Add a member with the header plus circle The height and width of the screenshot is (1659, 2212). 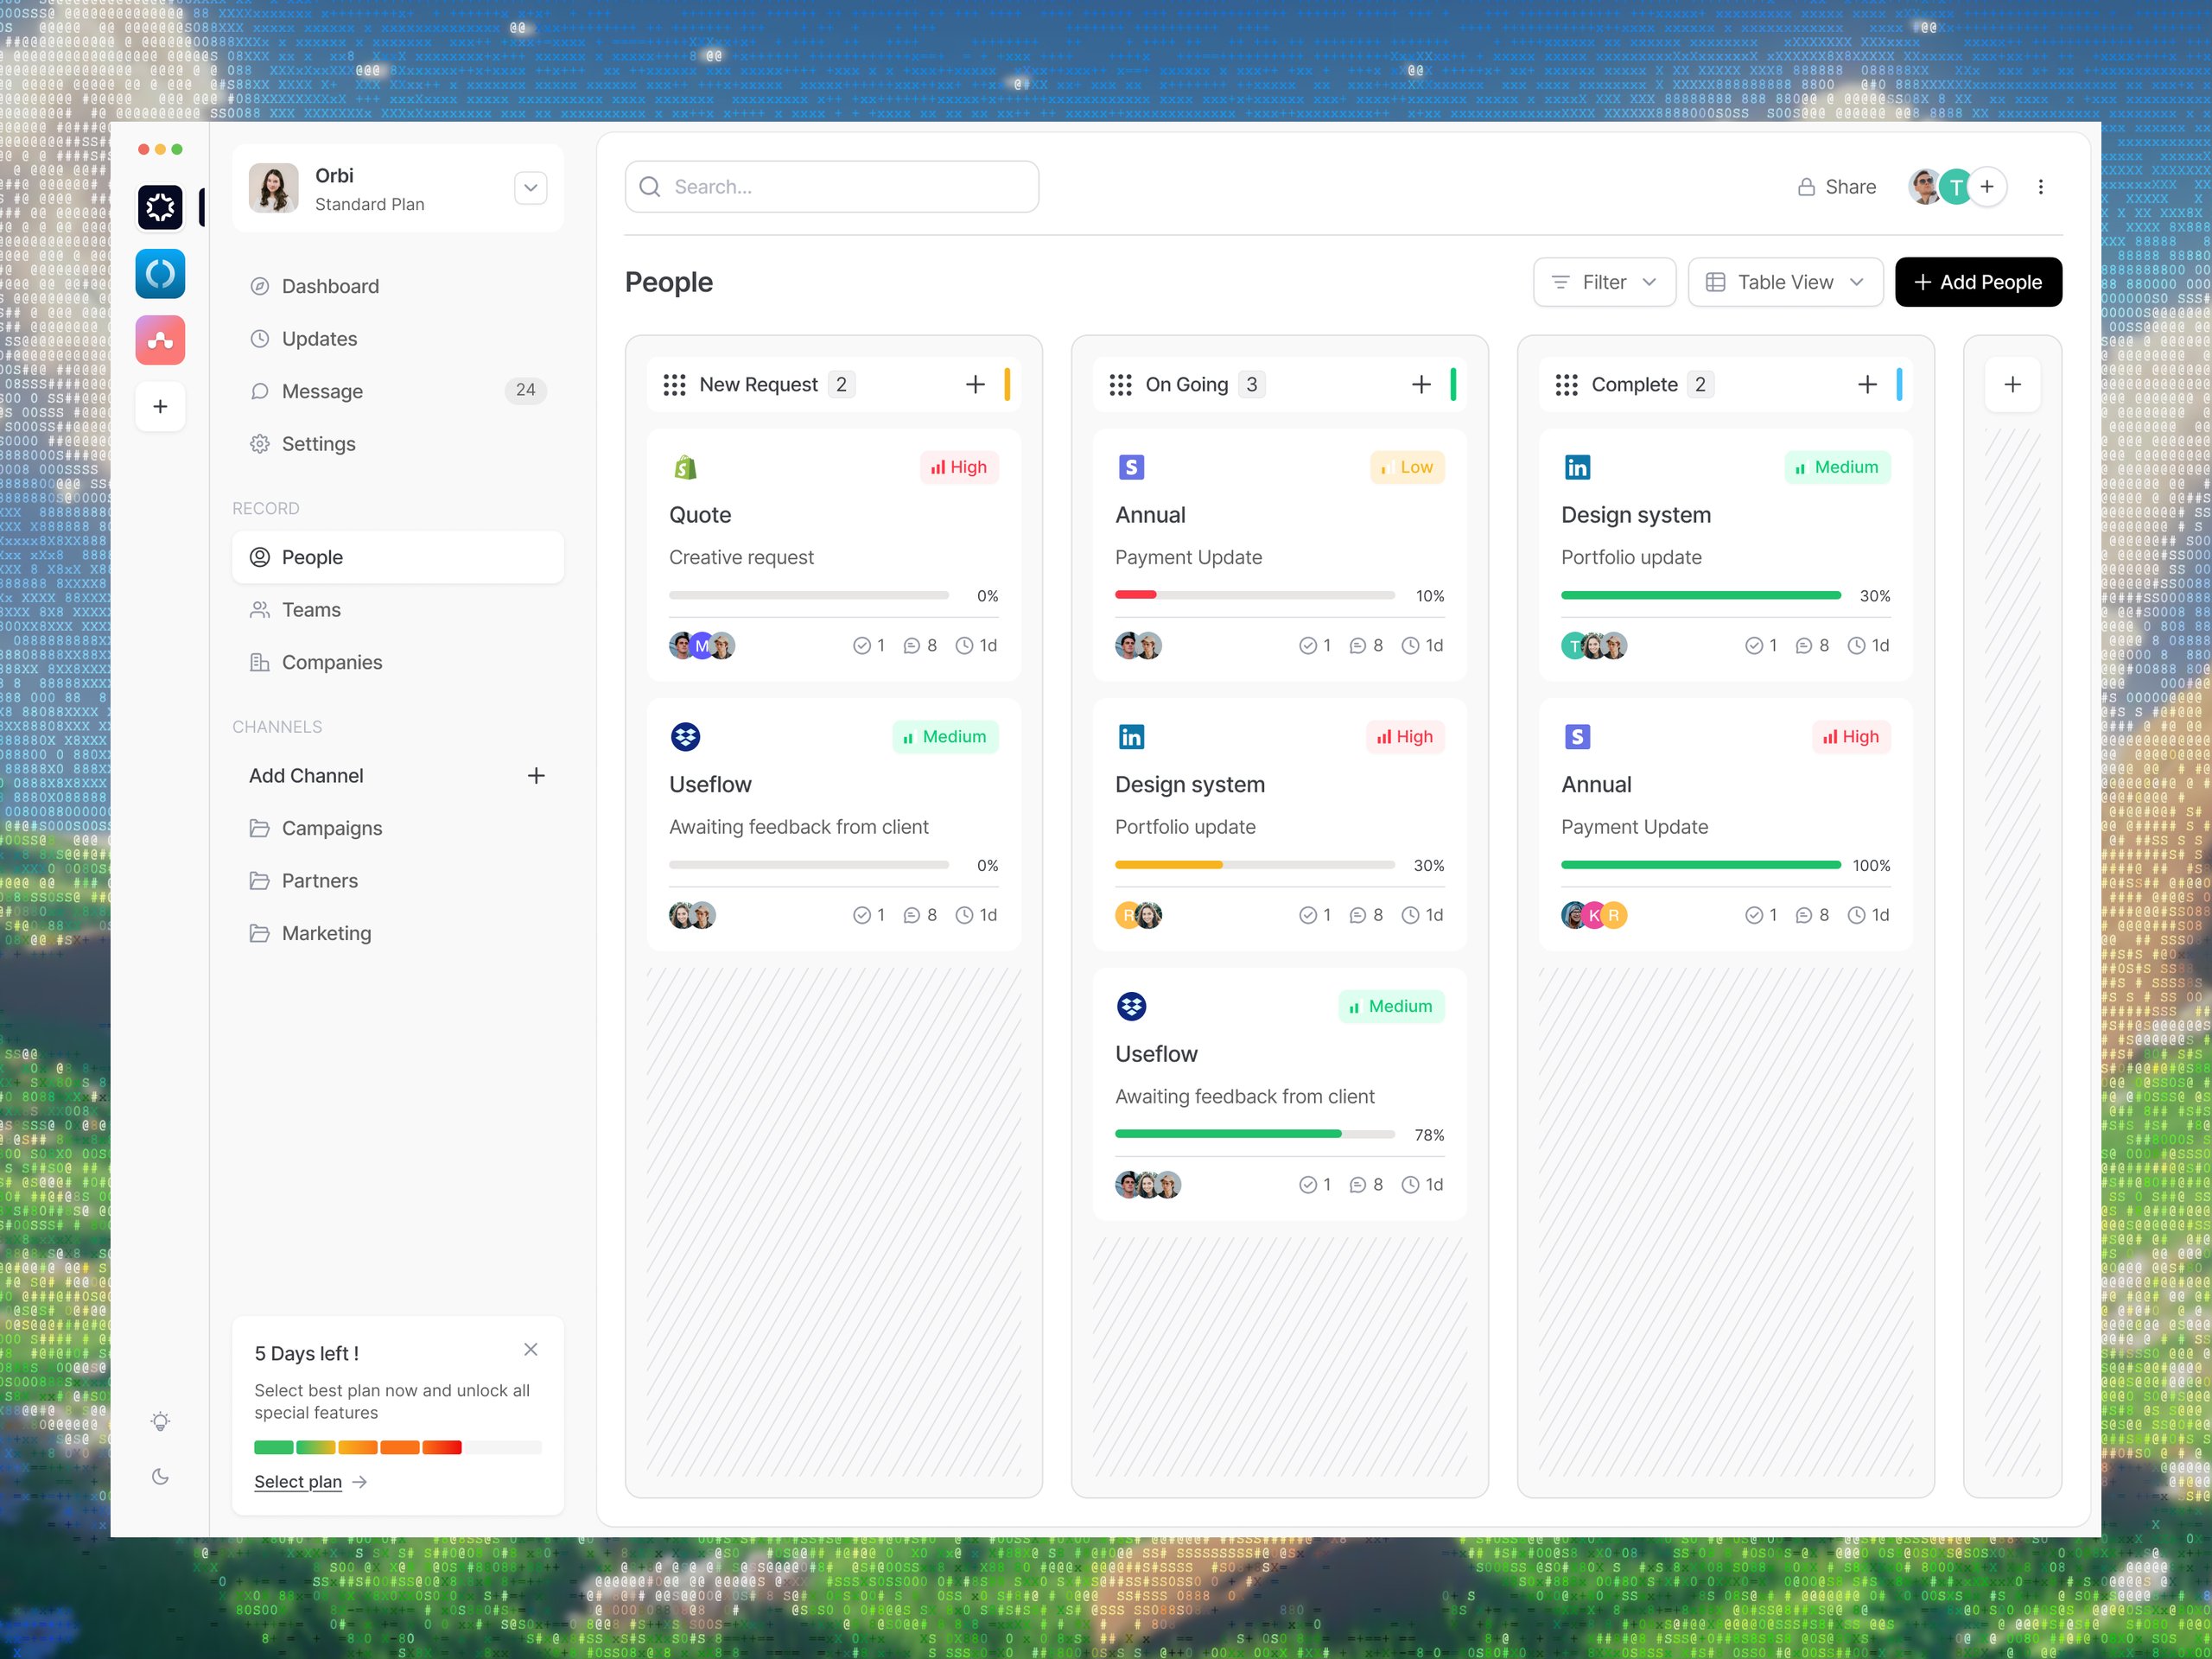pos(1988,187)
